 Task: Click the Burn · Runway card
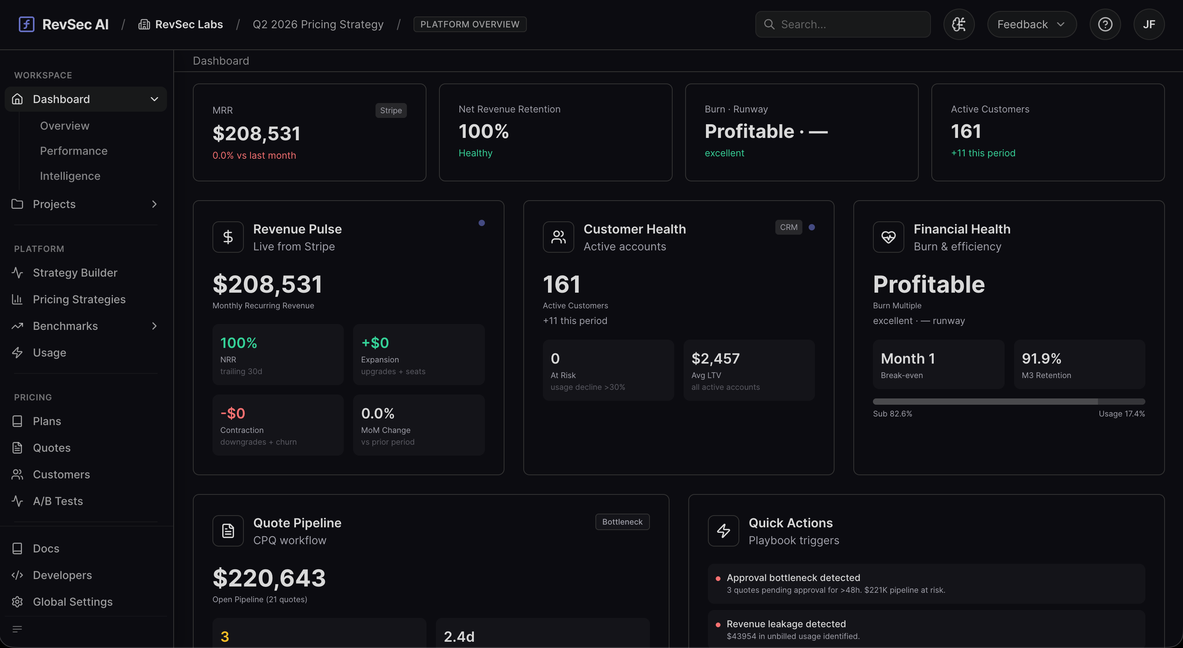point(801,132)
